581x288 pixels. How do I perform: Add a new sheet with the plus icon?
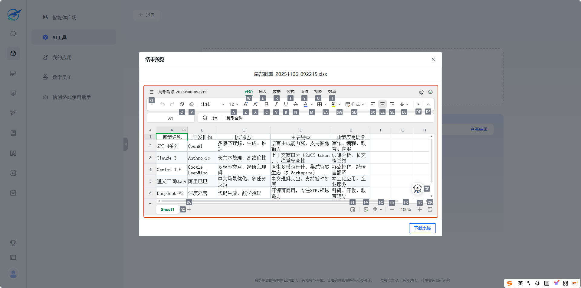tap(189, 209)
